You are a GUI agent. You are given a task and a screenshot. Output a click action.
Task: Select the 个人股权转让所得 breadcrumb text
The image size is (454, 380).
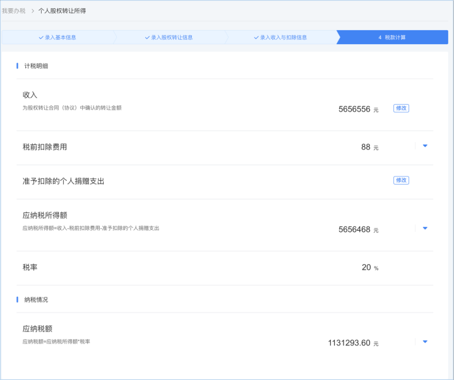(x=62, y=11)
